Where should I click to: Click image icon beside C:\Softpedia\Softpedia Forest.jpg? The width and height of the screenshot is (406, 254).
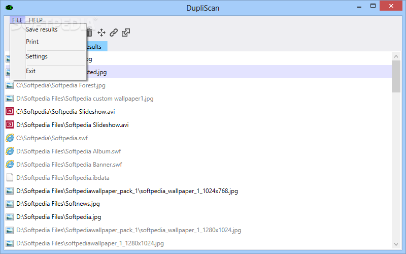10,85
